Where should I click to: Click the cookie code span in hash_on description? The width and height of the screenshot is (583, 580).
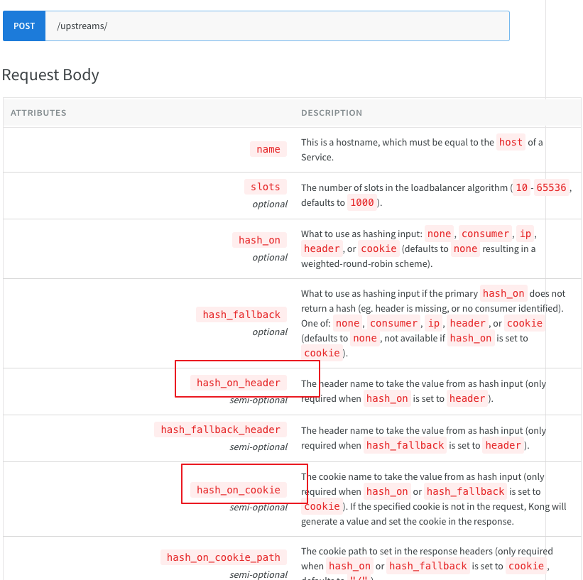(378, 248)
